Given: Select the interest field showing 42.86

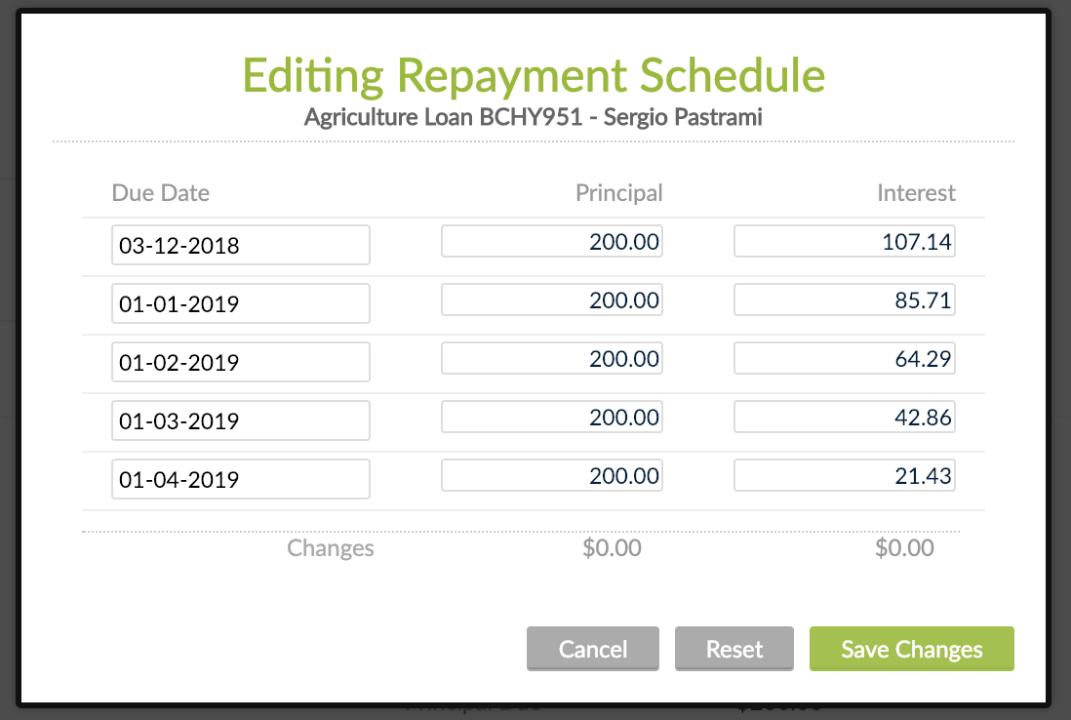Looking at the screenshot, I should point(844,417).
